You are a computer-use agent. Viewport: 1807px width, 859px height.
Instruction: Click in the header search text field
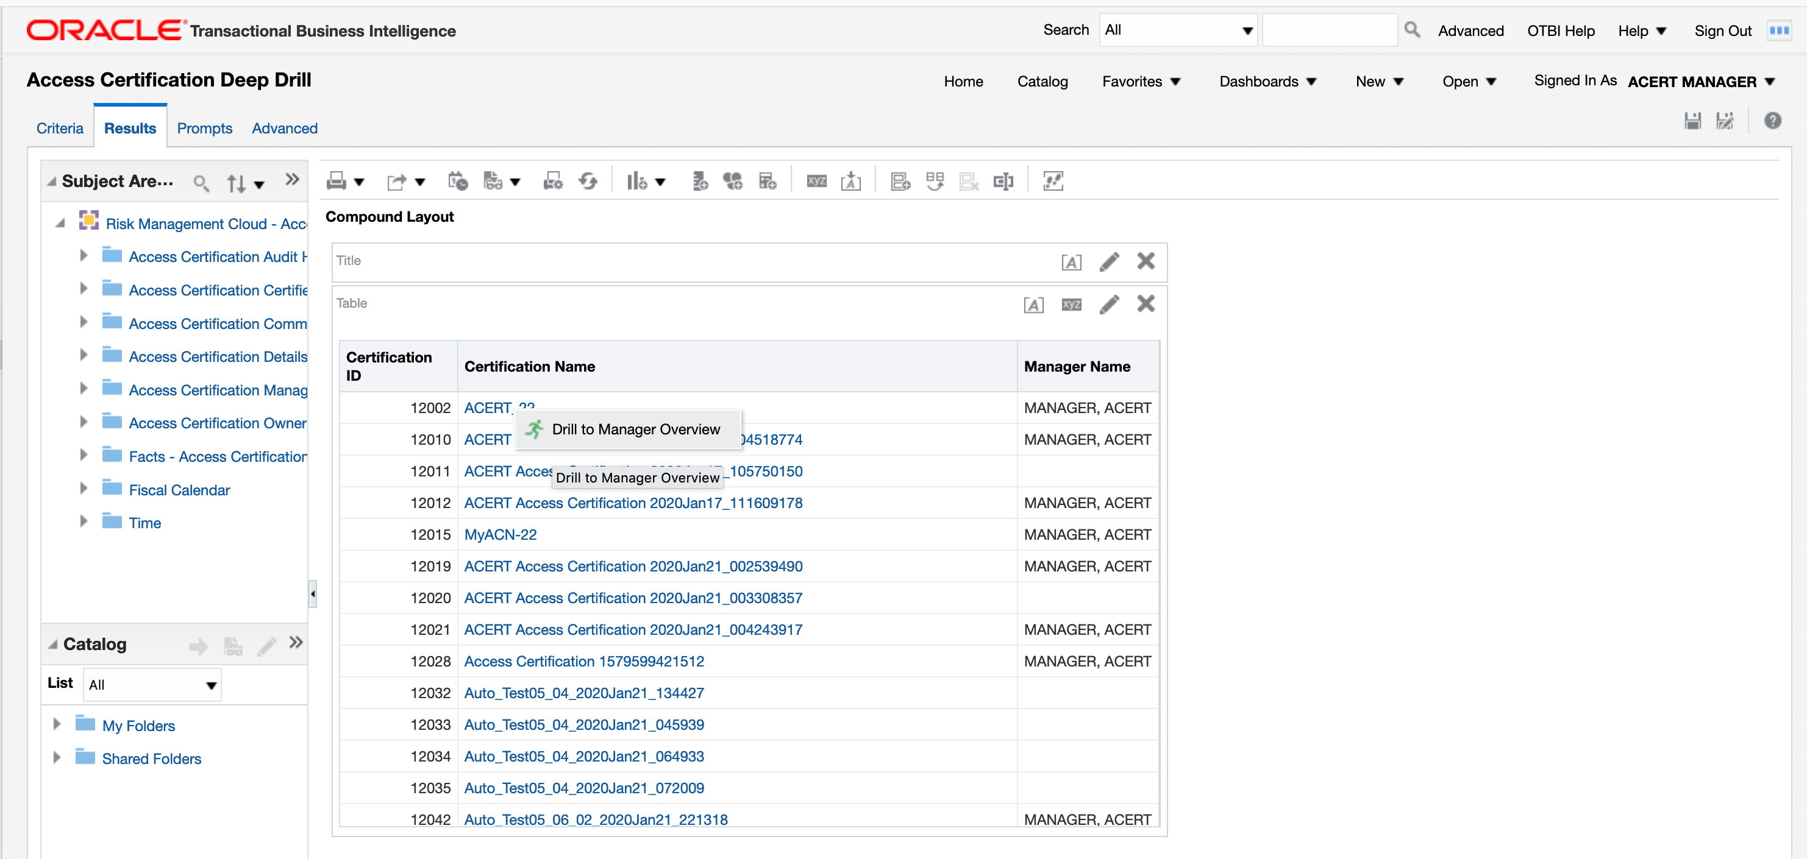click(1329, 30)
